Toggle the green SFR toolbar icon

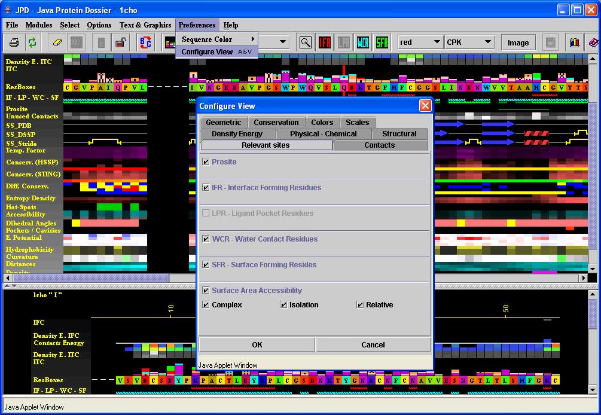pos(382,42)
